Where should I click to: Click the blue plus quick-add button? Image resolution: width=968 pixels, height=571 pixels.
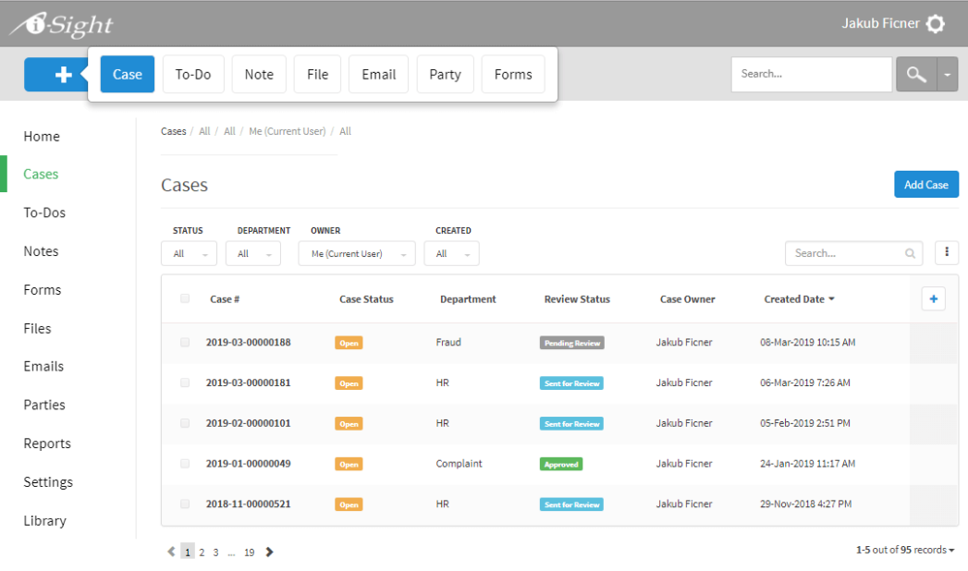point(55,75)
